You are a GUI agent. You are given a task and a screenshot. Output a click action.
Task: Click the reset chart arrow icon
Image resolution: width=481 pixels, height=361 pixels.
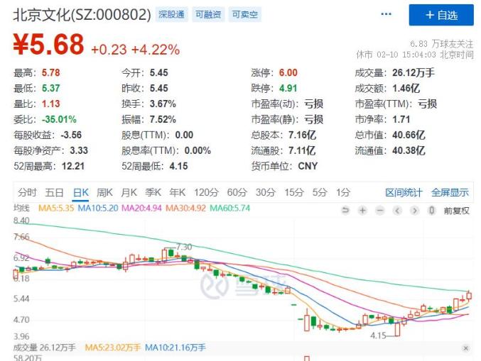point(346,211)
